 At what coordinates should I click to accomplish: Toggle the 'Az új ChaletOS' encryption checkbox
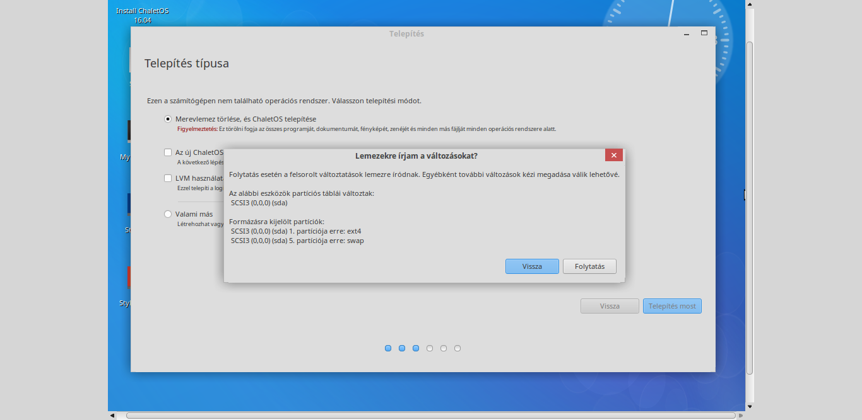tap(168, 152)
